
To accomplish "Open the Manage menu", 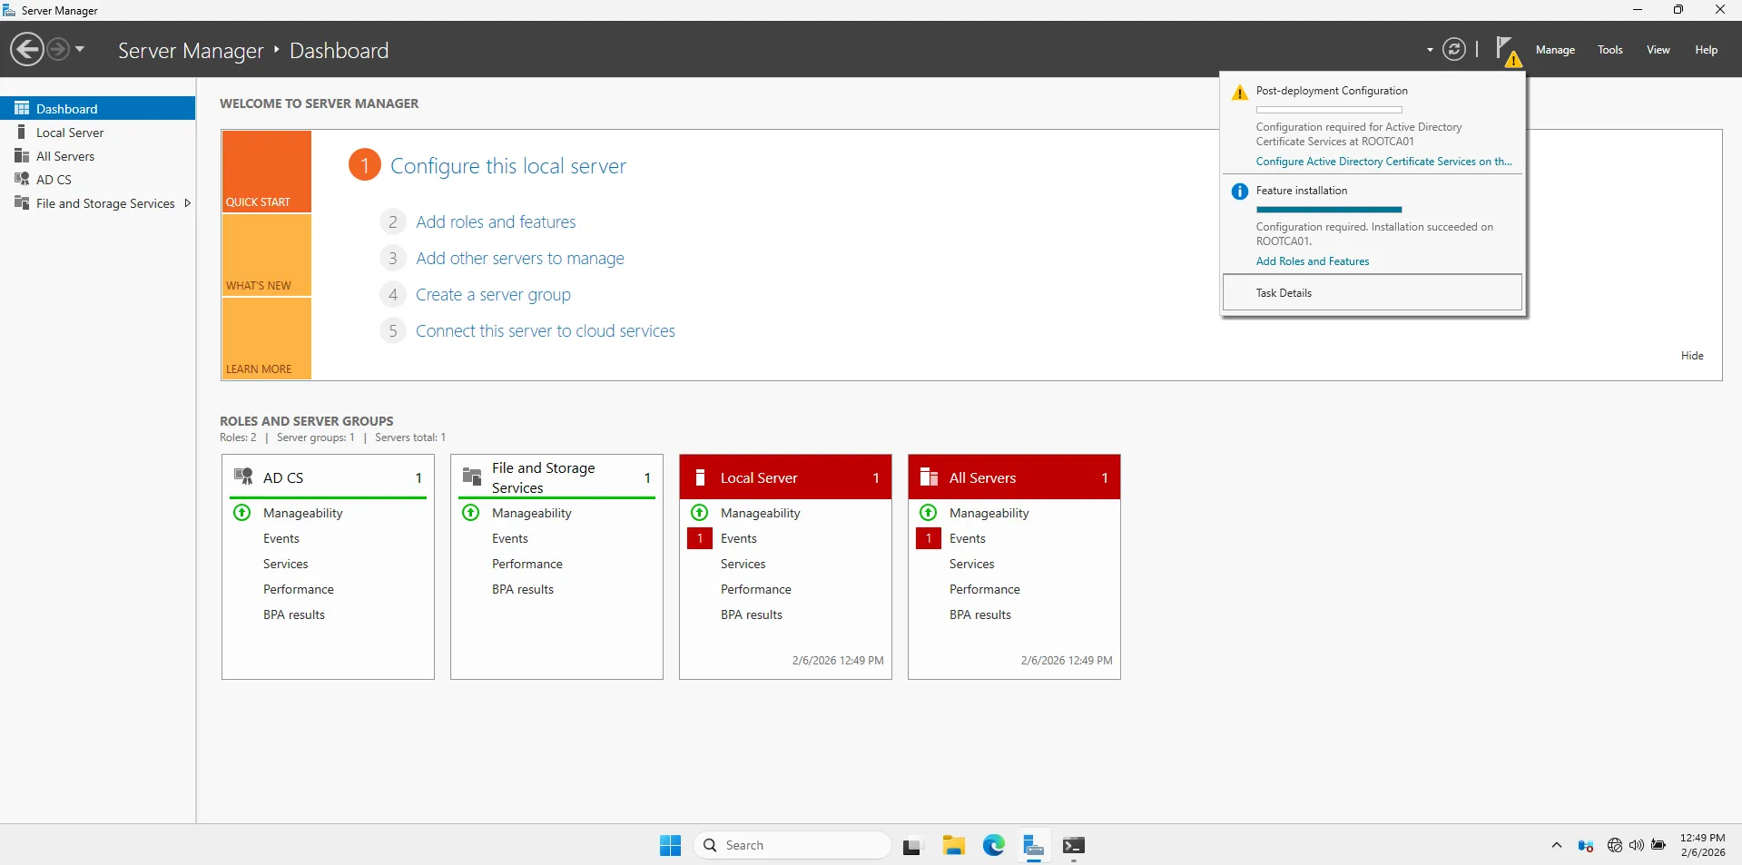I will coord(1555,50).
